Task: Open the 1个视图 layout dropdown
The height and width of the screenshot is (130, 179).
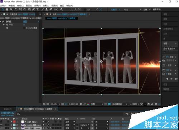Action: tap(134, 104)
